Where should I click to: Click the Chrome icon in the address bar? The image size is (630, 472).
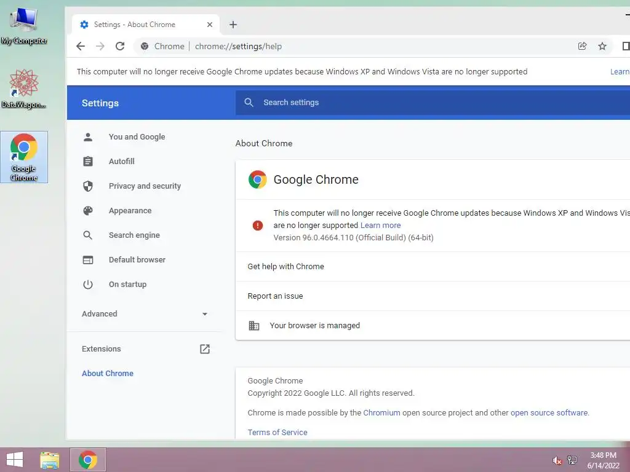click(x=145, y=46)
